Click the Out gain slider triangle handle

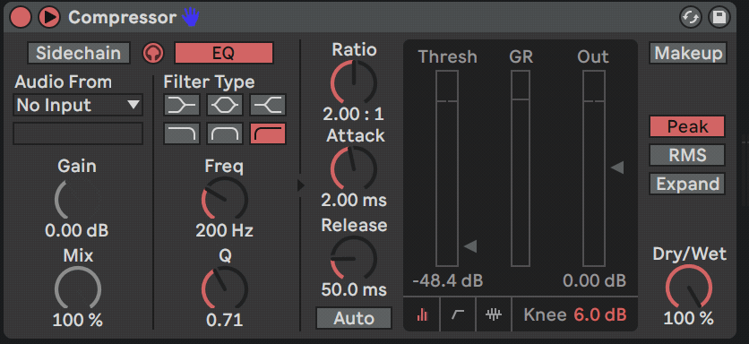pyautogui.click(x=617, y=168)
